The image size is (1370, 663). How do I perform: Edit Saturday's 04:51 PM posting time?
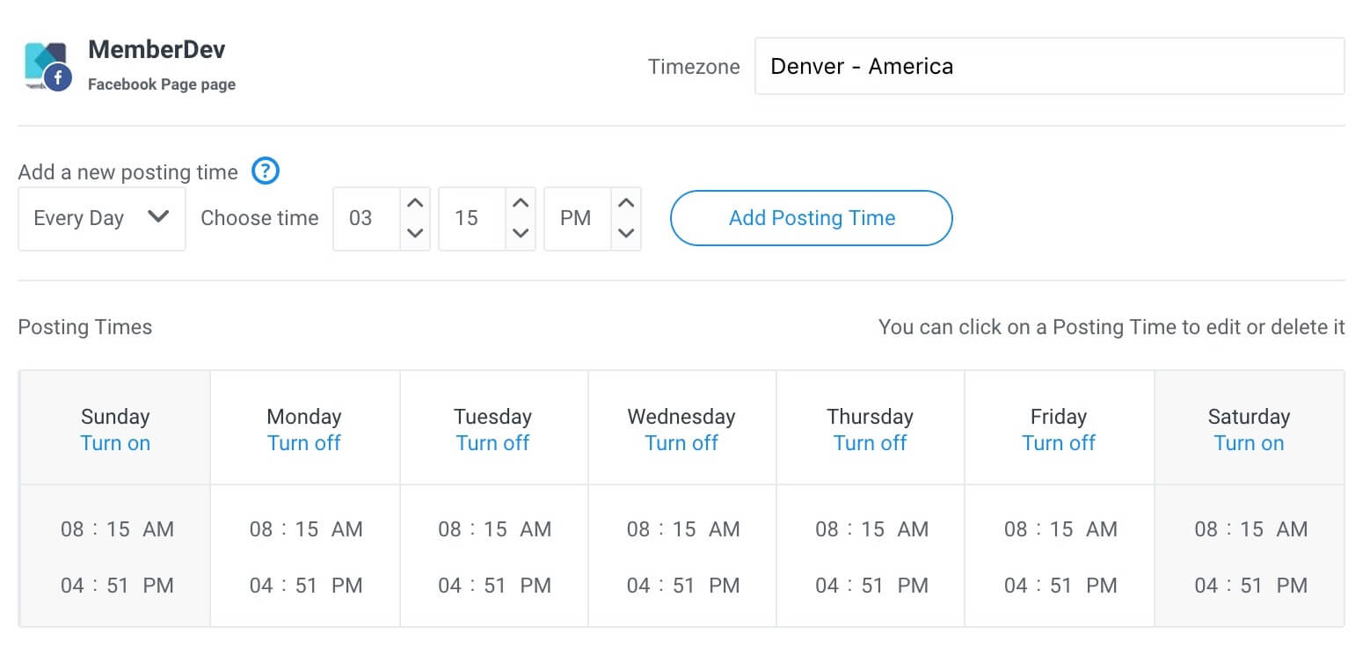[x=1250, y=586]
